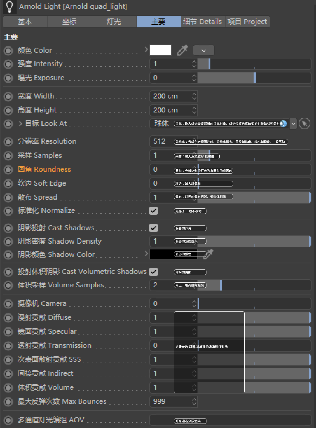Pick color with the Shadow Color eyedropper

[208, 254]
